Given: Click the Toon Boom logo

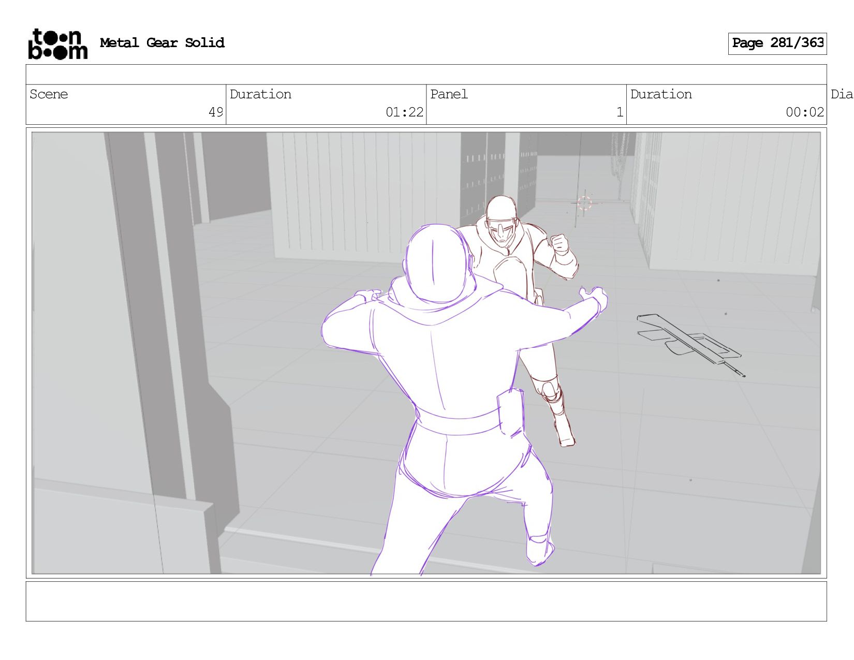Looking at the screenshot, I should (57, 44).
